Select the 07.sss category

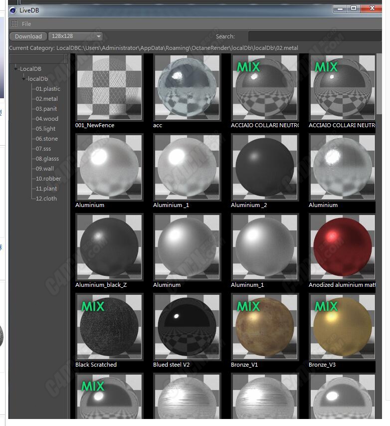click(43, 149)
